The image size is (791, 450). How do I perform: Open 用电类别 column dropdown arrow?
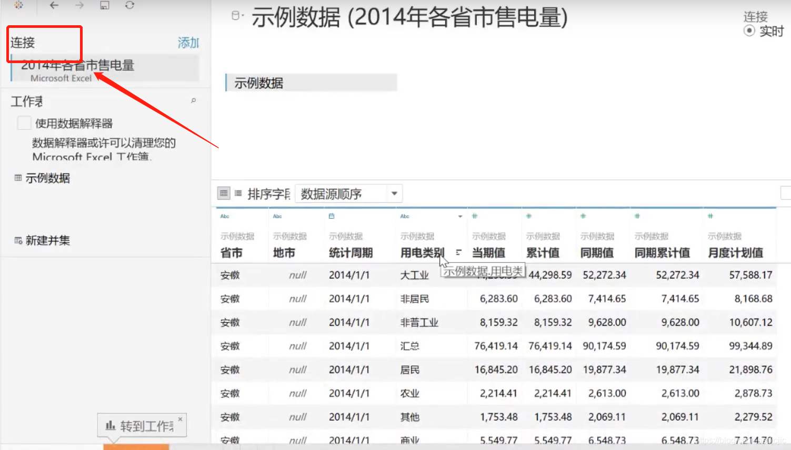pos(460,217)
